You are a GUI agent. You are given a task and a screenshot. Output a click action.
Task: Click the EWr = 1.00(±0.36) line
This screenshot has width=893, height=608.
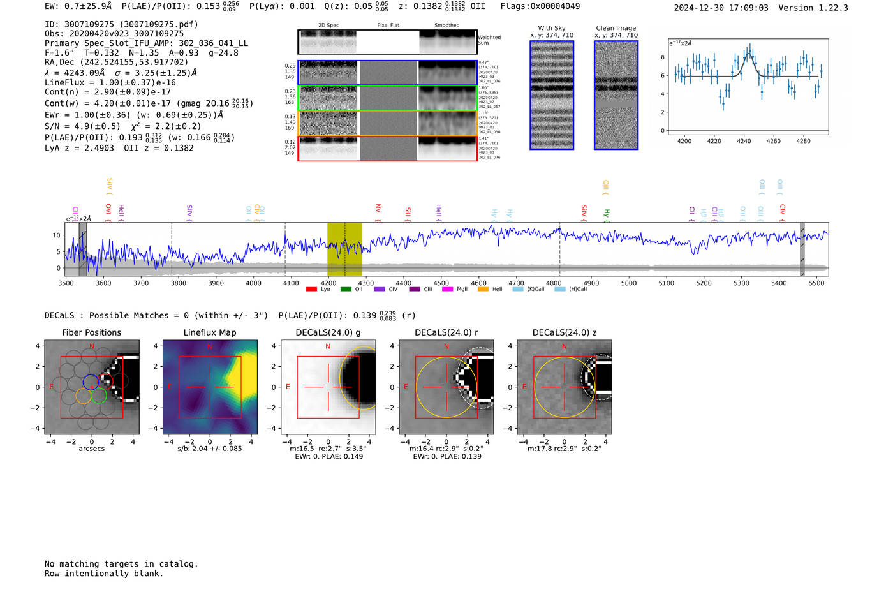coord(134,115)
